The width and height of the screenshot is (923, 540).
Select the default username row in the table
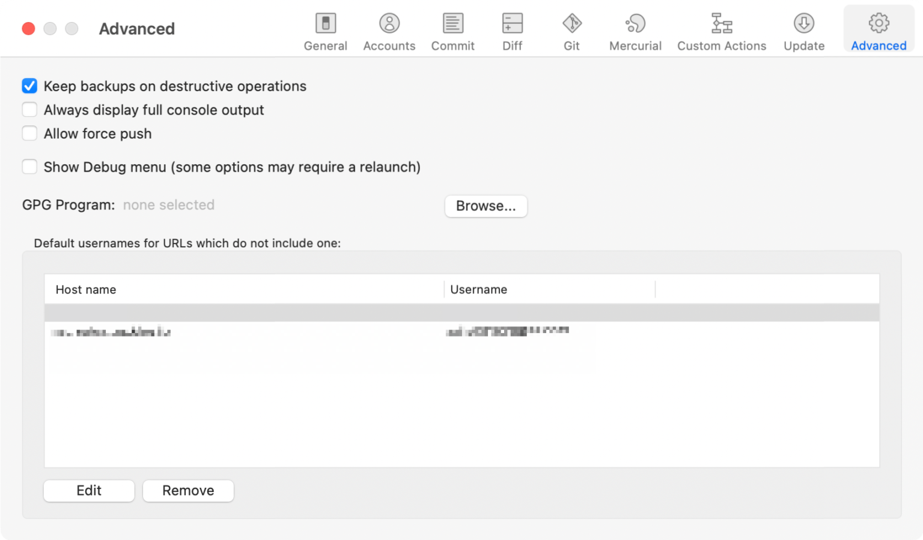[300, 331]
